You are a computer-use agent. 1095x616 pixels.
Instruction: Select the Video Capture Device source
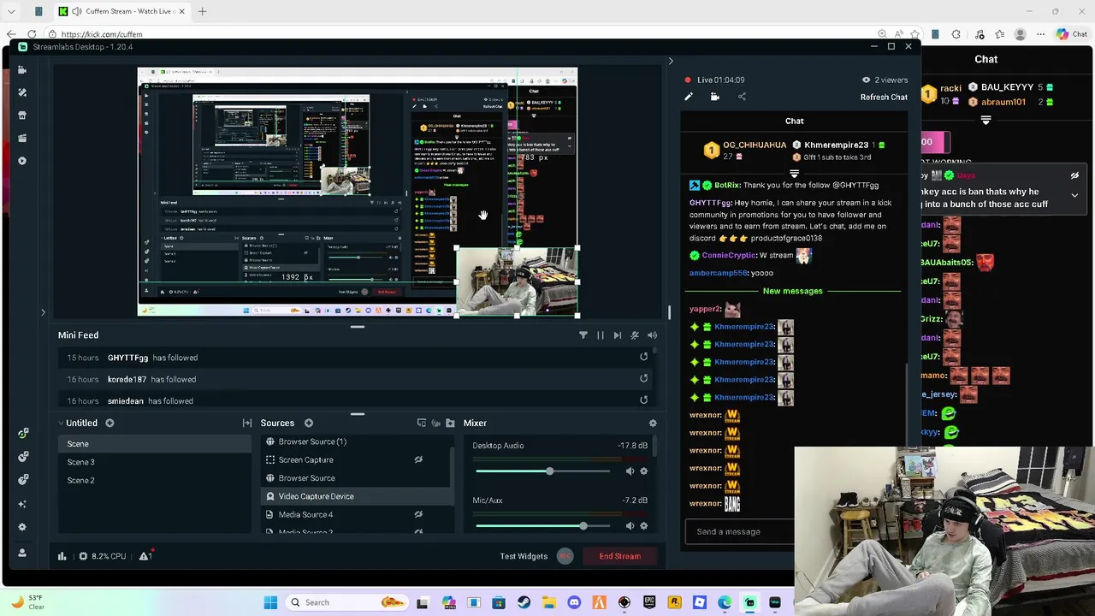[x=355, y=496]
